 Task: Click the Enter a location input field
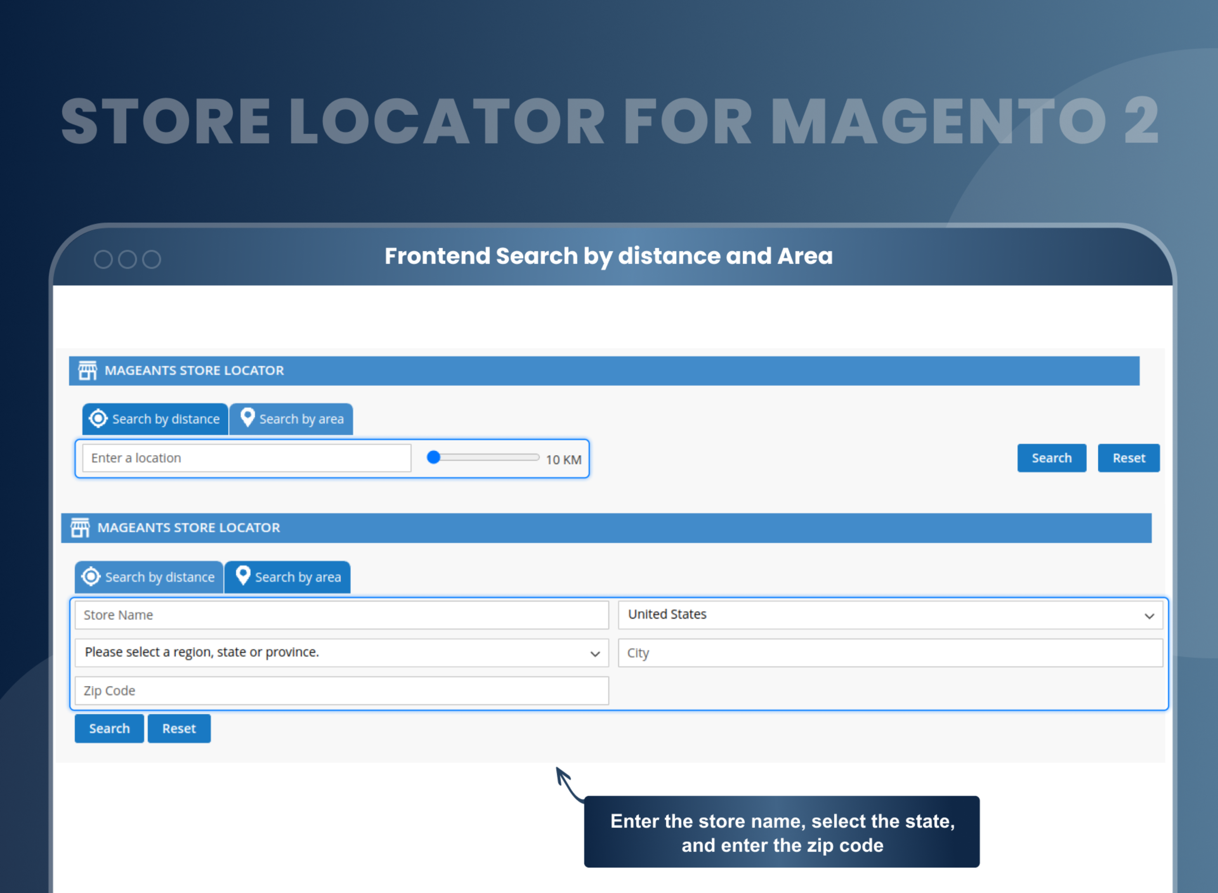pos(246,458)
